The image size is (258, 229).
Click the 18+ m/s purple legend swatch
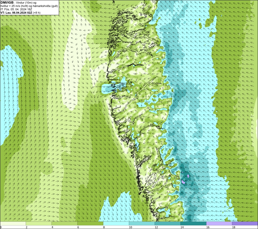(x=245, y=224)
